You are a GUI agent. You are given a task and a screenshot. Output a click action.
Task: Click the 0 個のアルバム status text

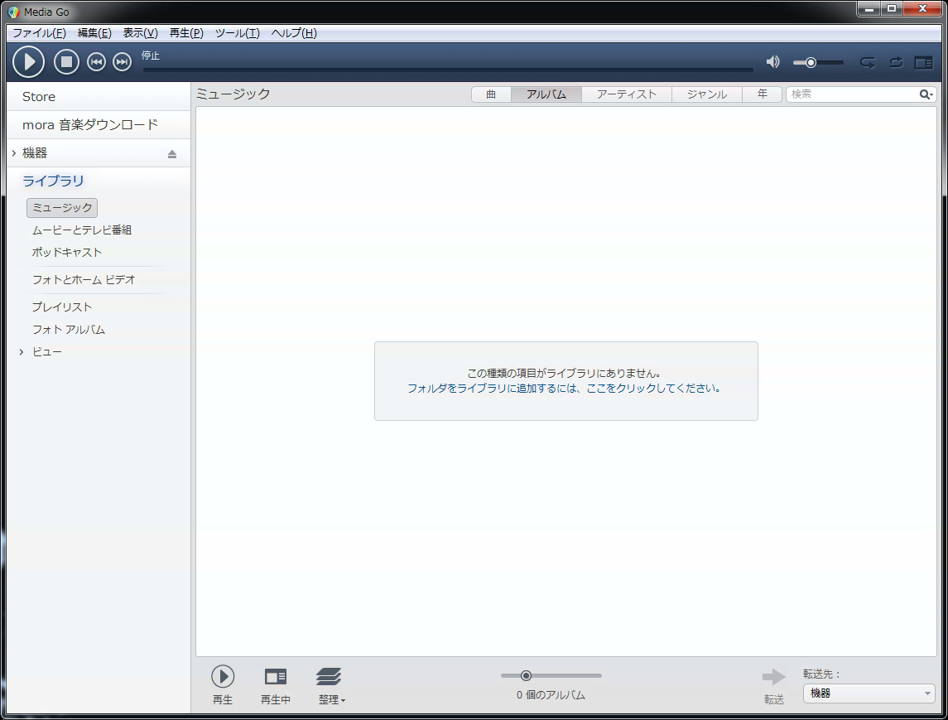click(551, 695)
